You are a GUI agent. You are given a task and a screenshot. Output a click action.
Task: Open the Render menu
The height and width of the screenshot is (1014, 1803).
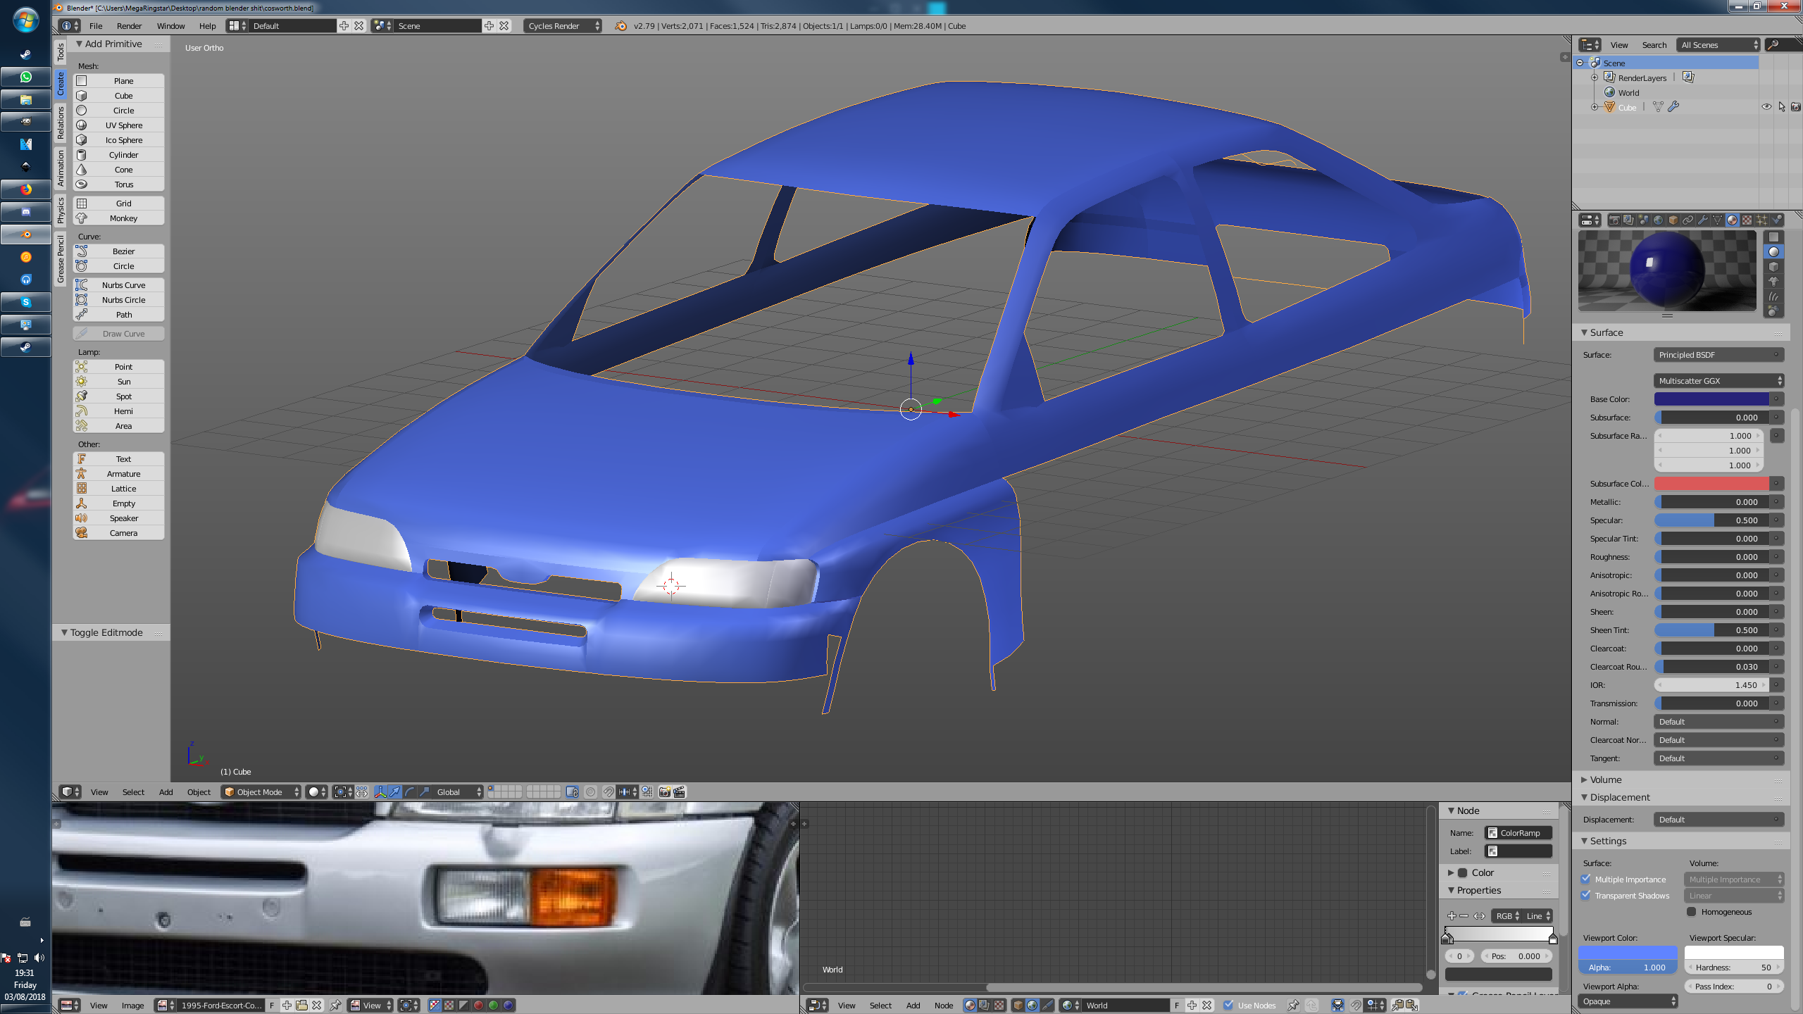click(129, 26)
